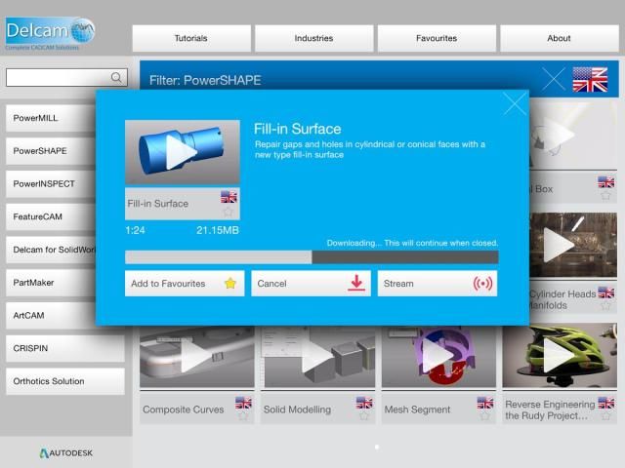Click the download progress bar

pyautogui.click(x=311, y=257)
